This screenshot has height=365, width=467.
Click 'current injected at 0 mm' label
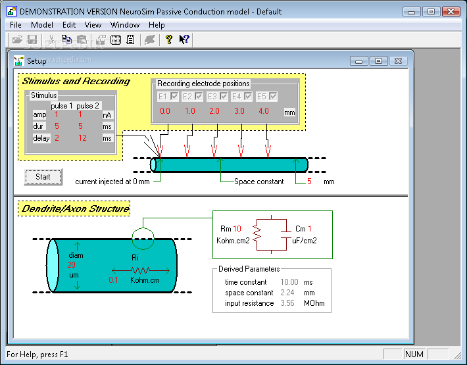tap(112, 182)
